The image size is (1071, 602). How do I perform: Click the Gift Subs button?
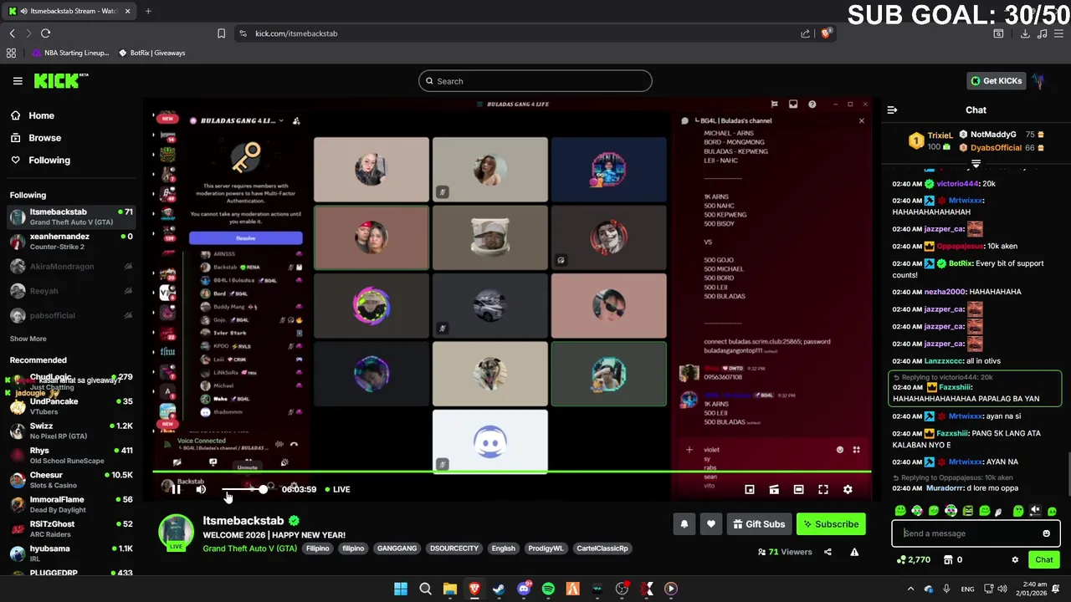coord(759,524)
